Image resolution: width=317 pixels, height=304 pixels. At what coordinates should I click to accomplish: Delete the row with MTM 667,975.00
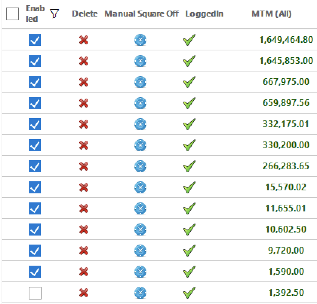(x=84, y=82)
